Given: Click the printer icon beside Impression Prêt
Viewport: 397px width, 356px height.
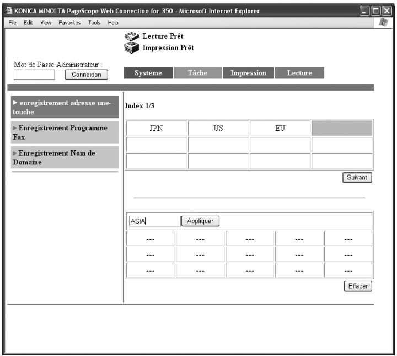Looking at the screenshot, I should (131, 47).
